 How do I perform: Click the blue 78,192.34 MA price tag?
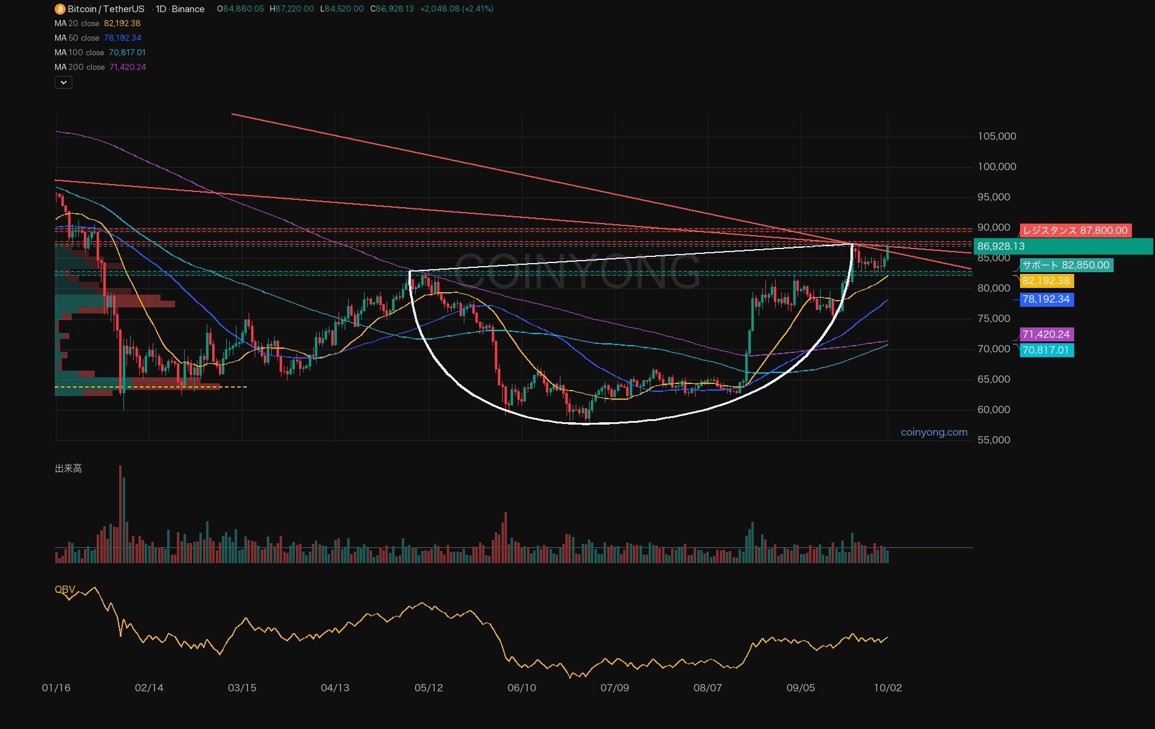1046,299
